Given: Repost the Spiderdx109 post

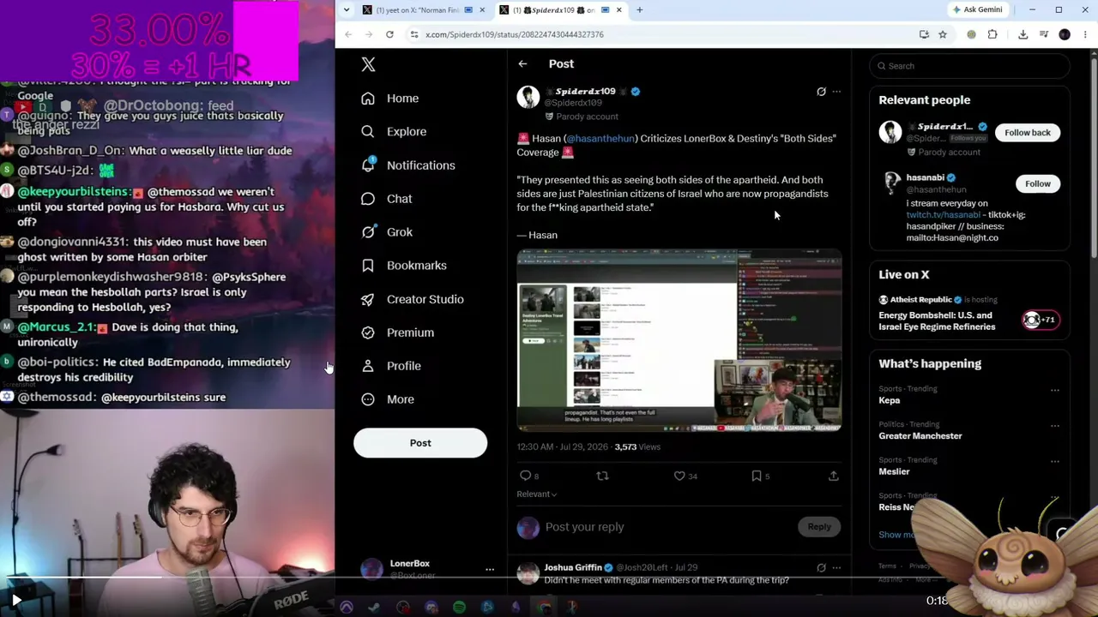Looking at the screenshot, I should pos(602,476).
